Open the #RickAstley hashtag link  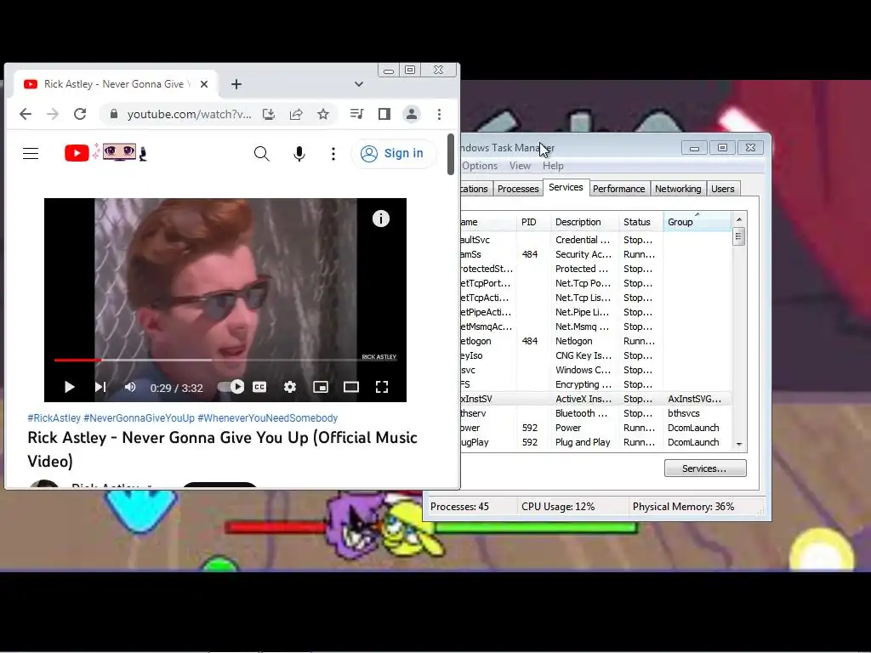(x=54, y=418)
